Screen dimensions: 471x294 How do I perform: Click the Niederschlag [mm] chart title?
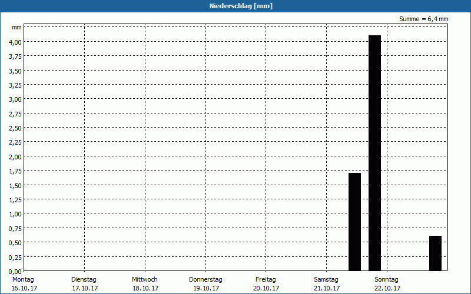click(x=241, y=6)
